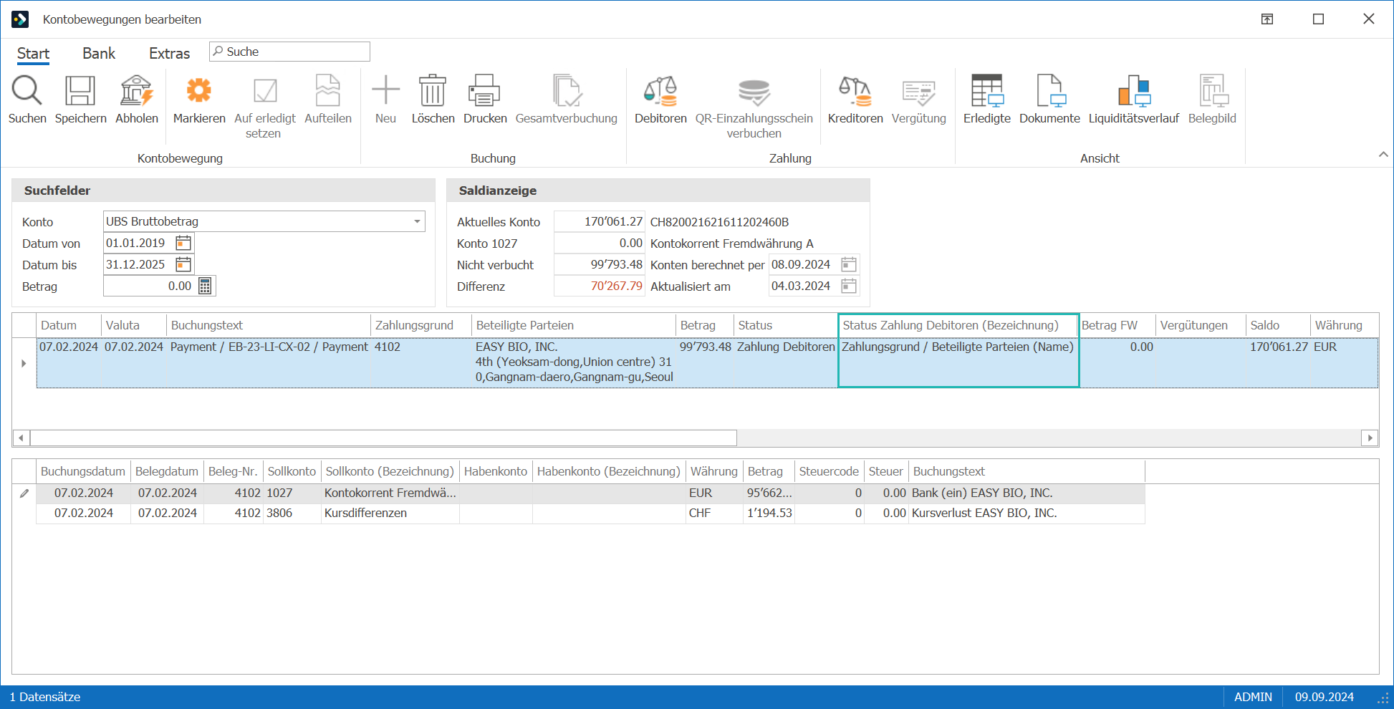1394x709 pixels.
Task: Open Kreditoren payment icon
Action: tap(855, 91)
